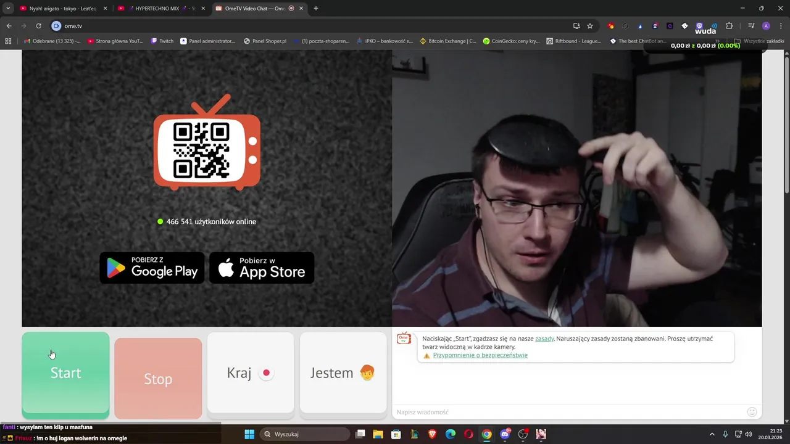The image size is (790, 444).
Task: Click the App Store download badge
Action: click(262, 268)
